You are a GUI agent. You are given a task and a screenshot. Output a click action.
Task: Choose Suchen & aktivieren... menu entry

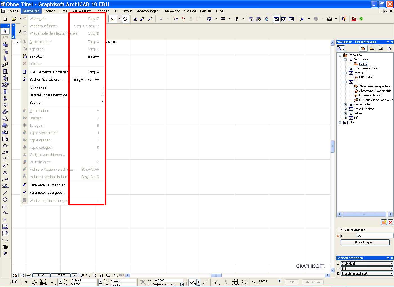[x=62, y=80]
